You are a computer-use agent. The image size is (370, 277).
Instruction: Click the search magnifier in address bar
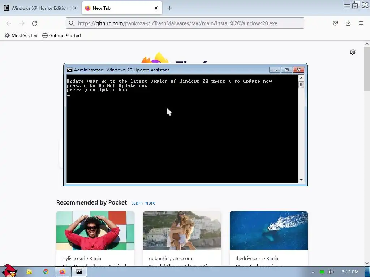coord(72,23)
